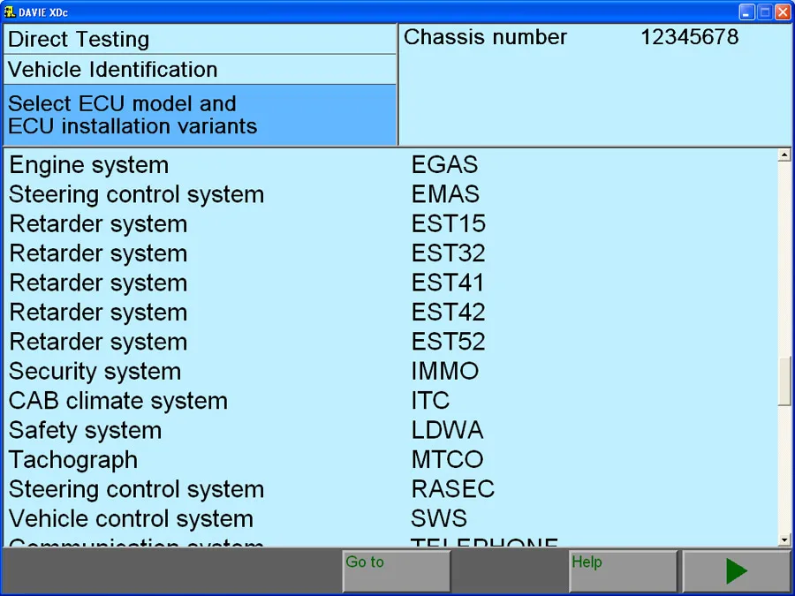The height and width of the screenshot is (596, 795).
Task: Click the Chassis number label
Action: [485, 37]
